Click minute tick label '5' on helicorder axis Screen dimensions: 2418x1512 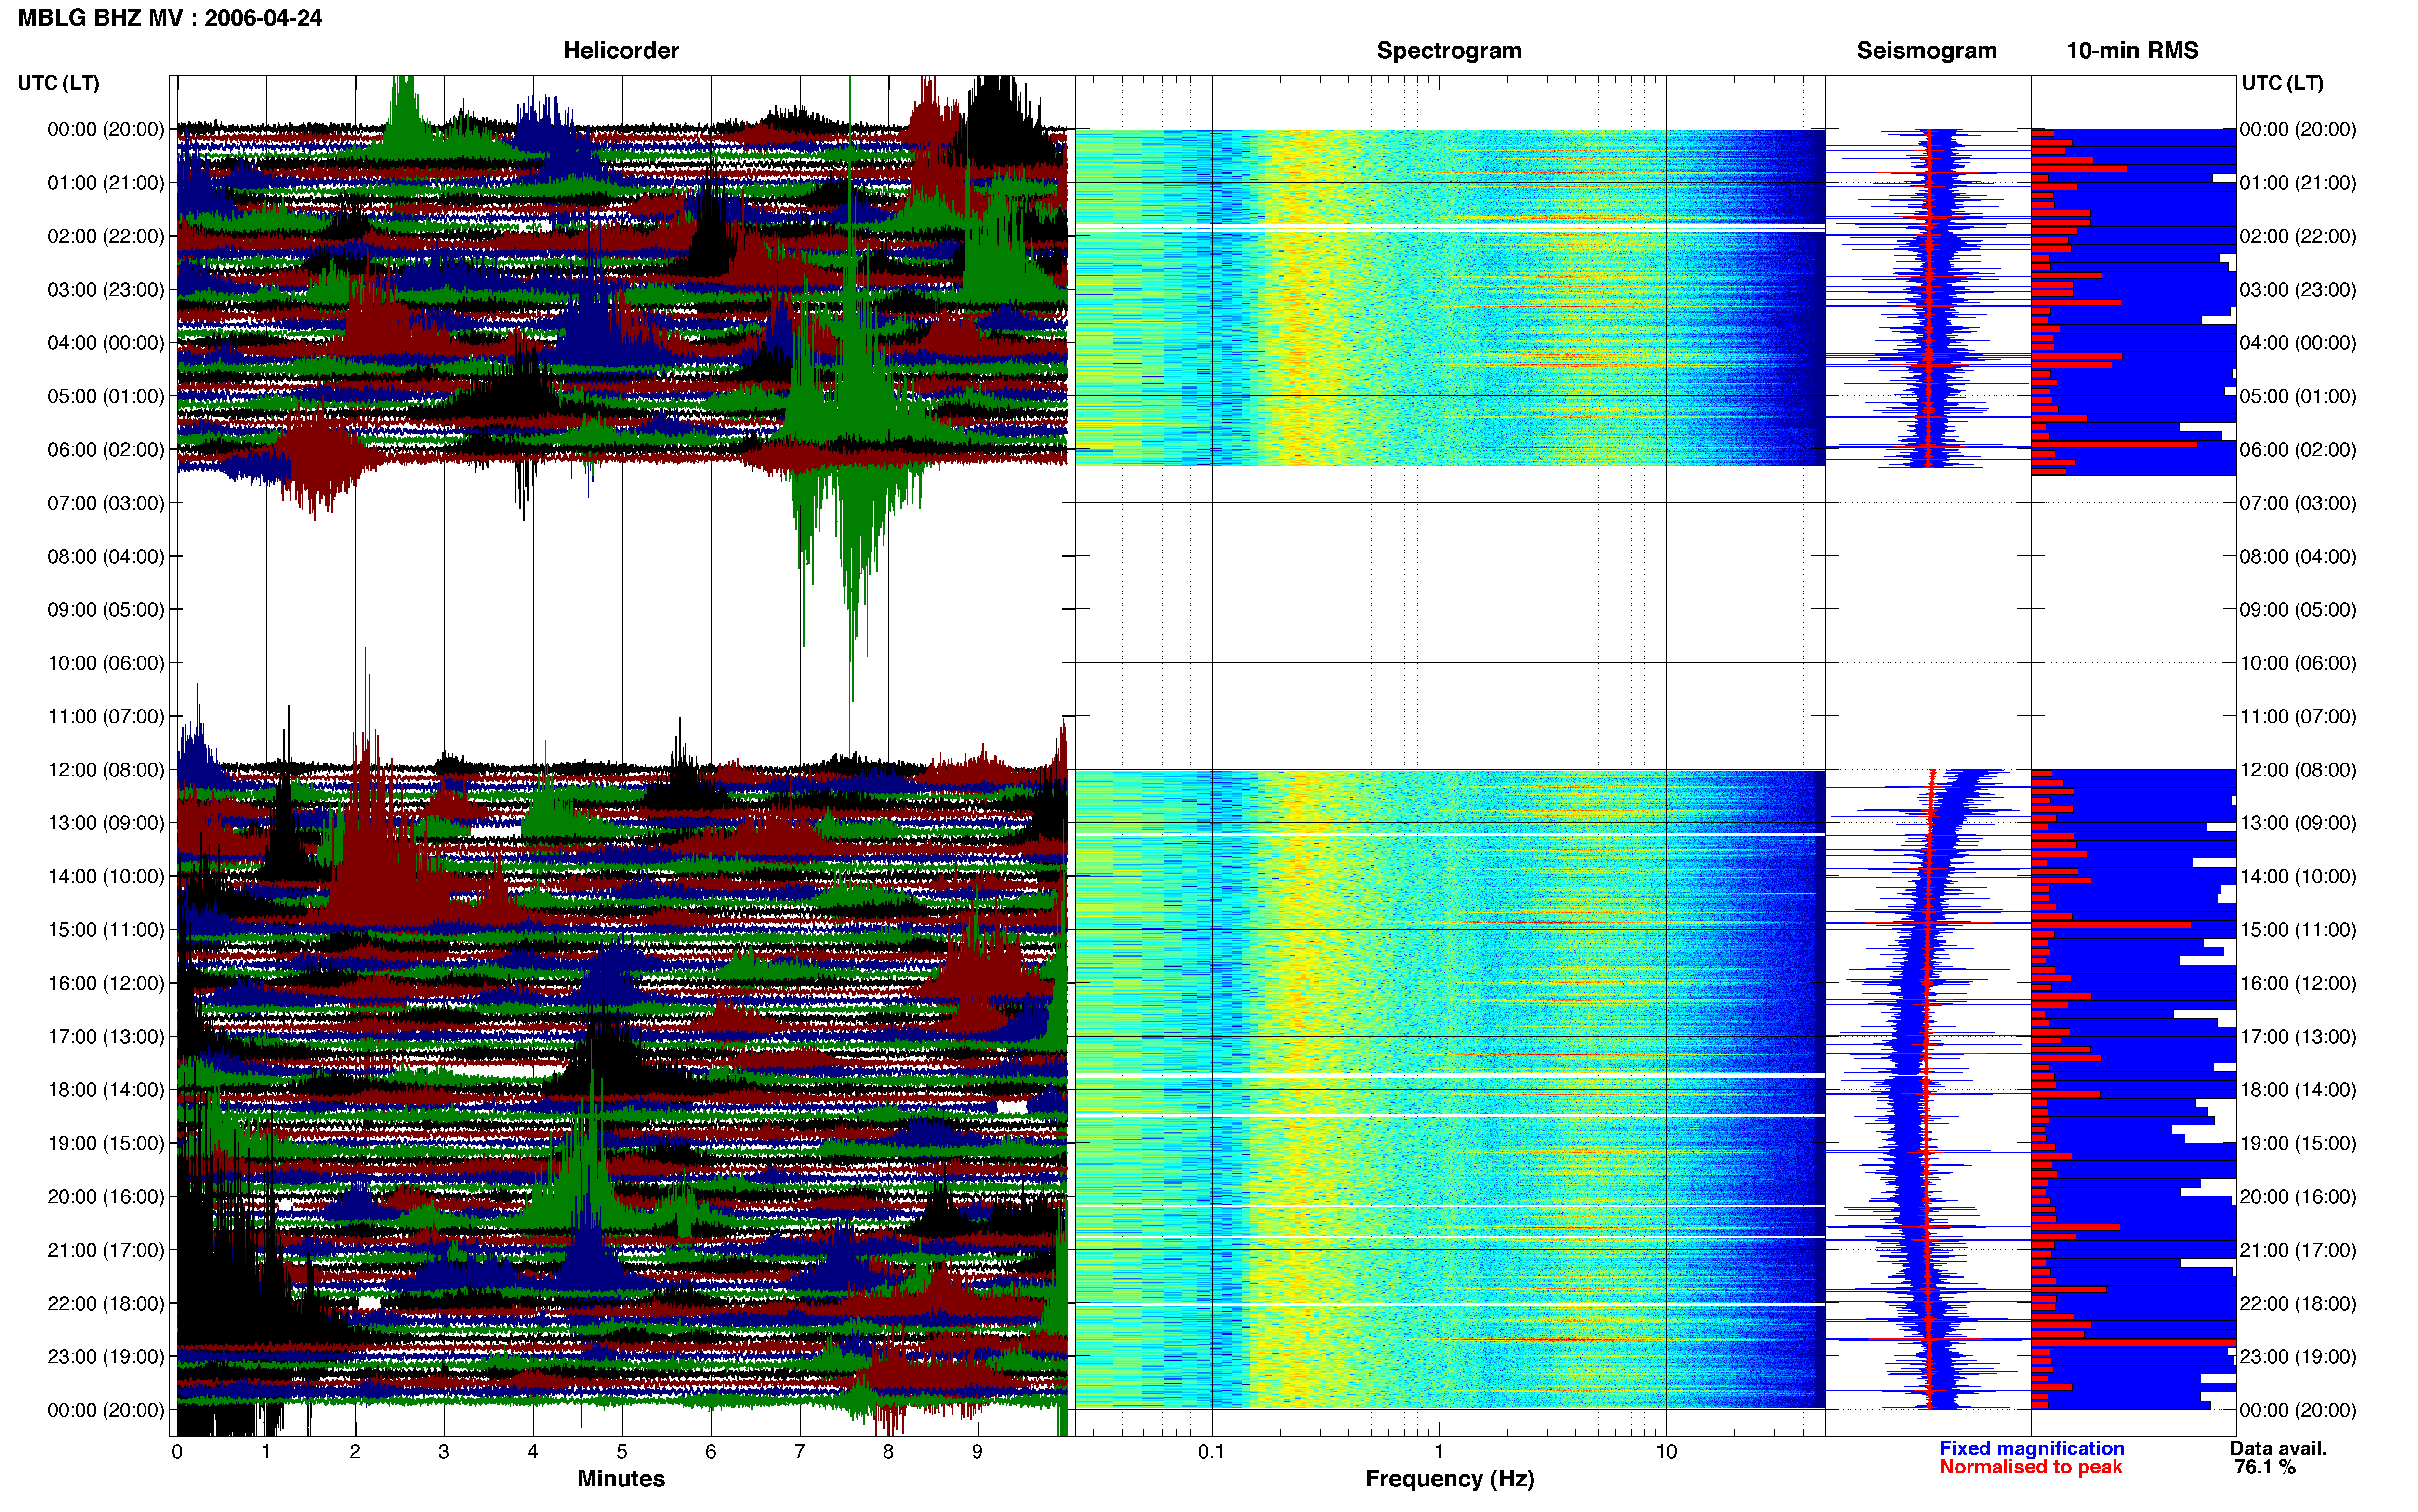622,1451
